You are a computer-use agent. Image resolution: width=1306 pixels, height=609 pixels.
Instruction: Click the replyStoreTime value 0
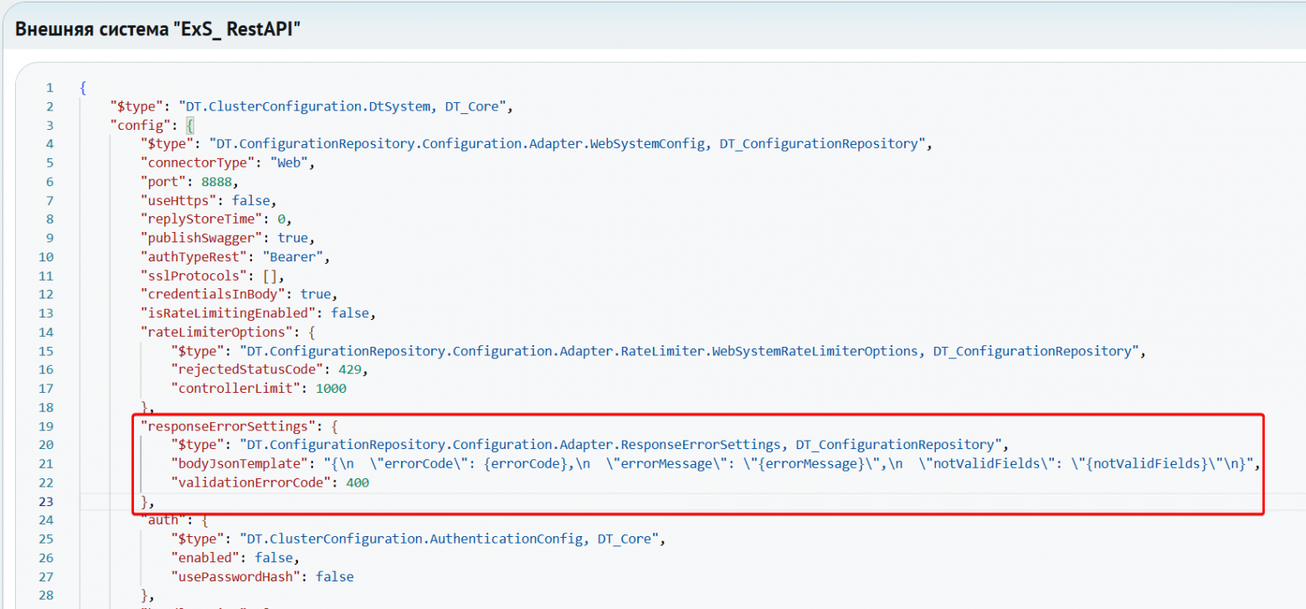coord(281,219)
